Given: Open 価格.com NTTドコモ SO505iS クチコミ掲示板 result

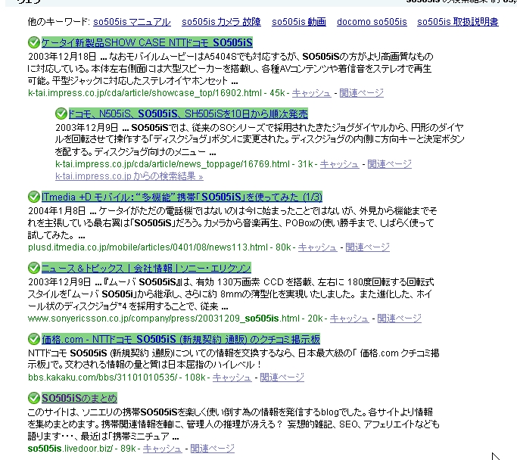Looking at the screenshot, I should click(x=181, y=339).
